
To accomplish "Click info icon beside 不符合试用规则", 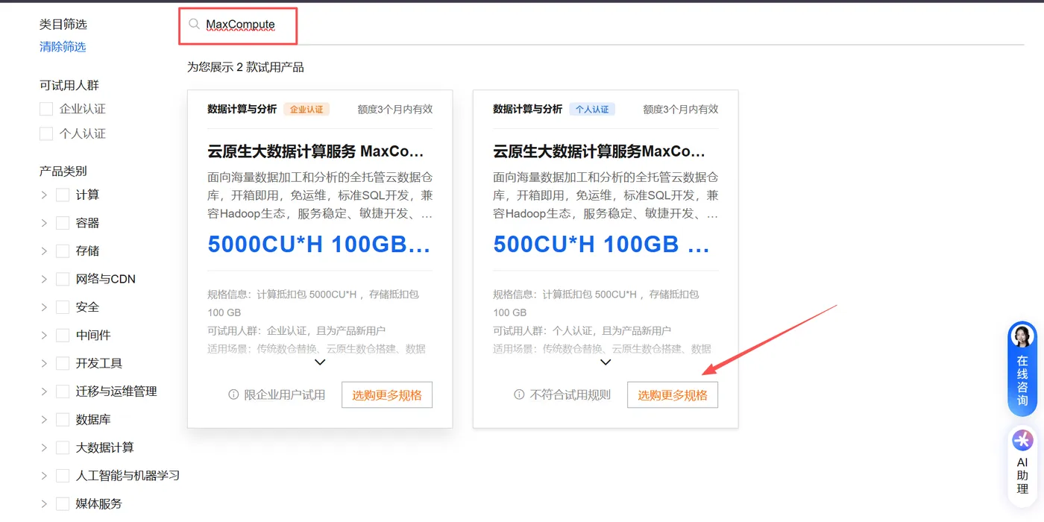I will (519, 394).
